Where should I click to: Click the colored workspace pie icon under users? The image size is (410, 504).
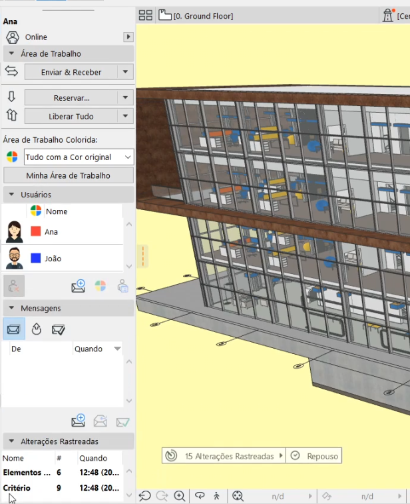point(100,287)
